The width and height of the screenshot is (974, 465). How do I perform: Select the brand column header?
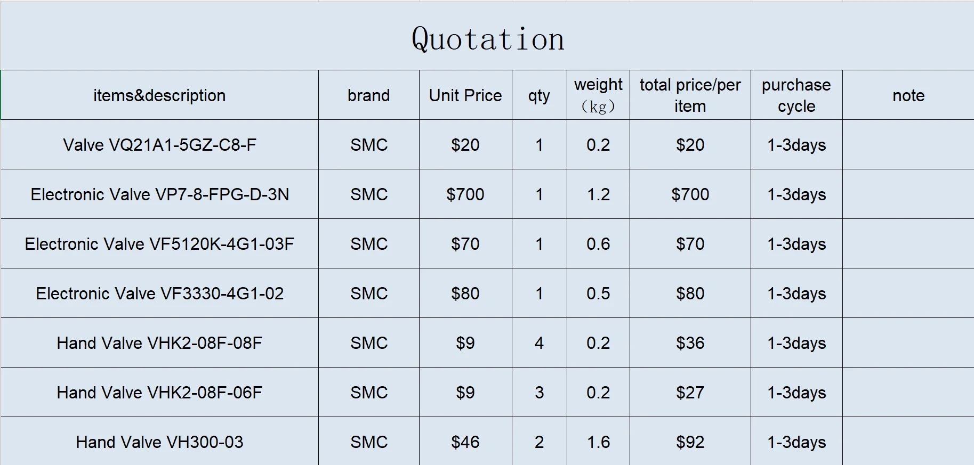tap(369, 95)
